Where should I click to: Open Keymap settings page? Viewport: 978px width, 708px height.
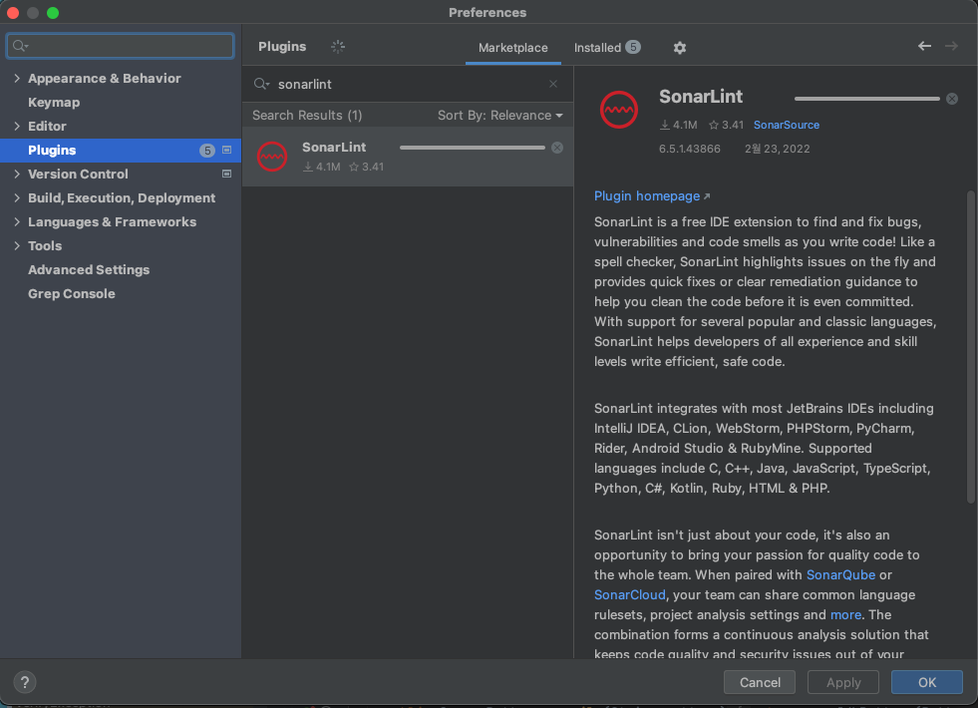(x=54, y=103)
